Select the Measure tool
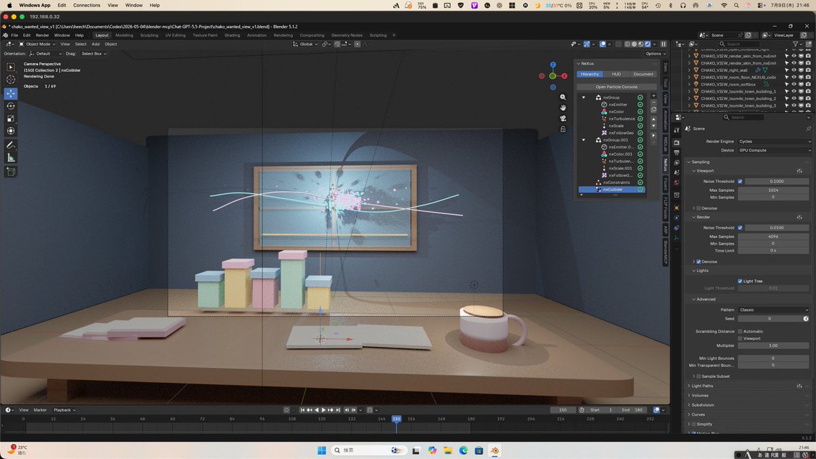Screen dimensions: 816x459 [x=11, y=158]
